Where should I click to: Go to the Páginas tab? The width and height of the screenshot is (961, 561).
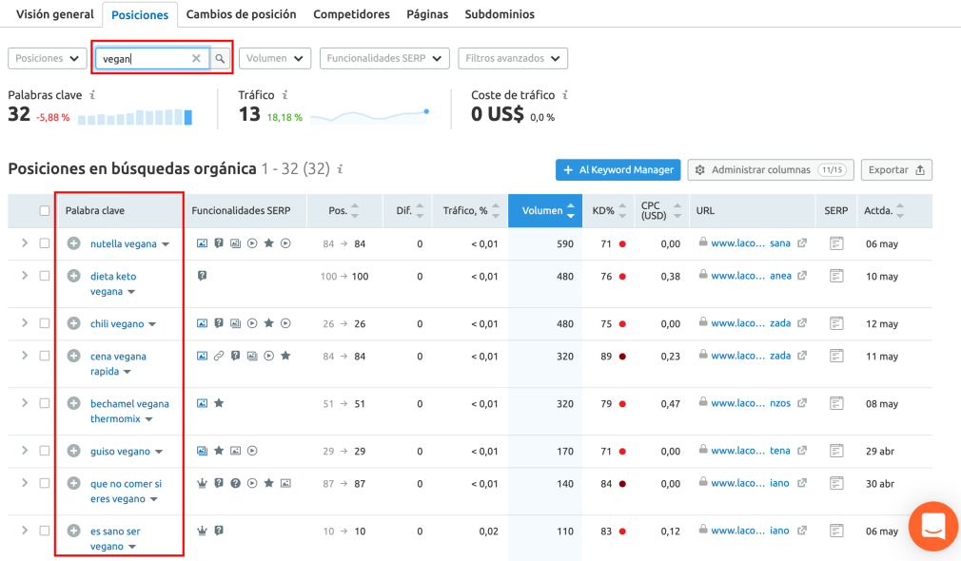427,14
